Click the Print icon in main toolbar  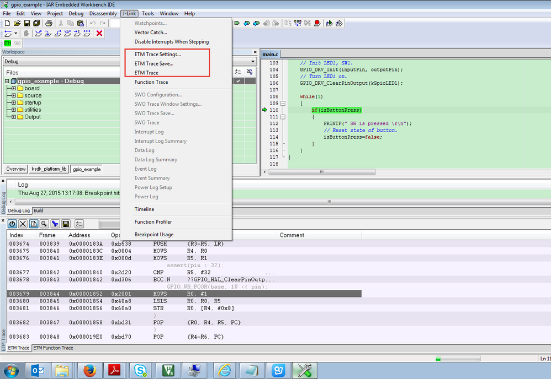[x=49, y=23]
